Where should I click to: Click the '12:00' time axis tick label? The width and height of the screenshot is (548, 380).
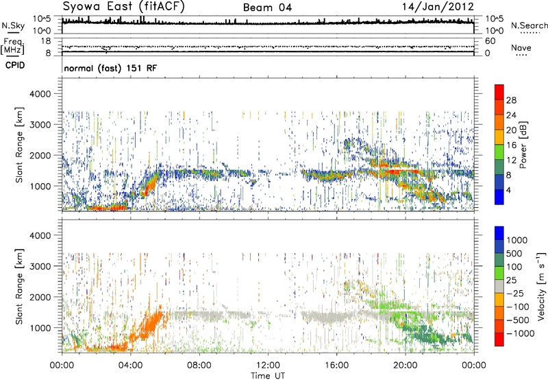pyautogui.click(x=268, y=366)
